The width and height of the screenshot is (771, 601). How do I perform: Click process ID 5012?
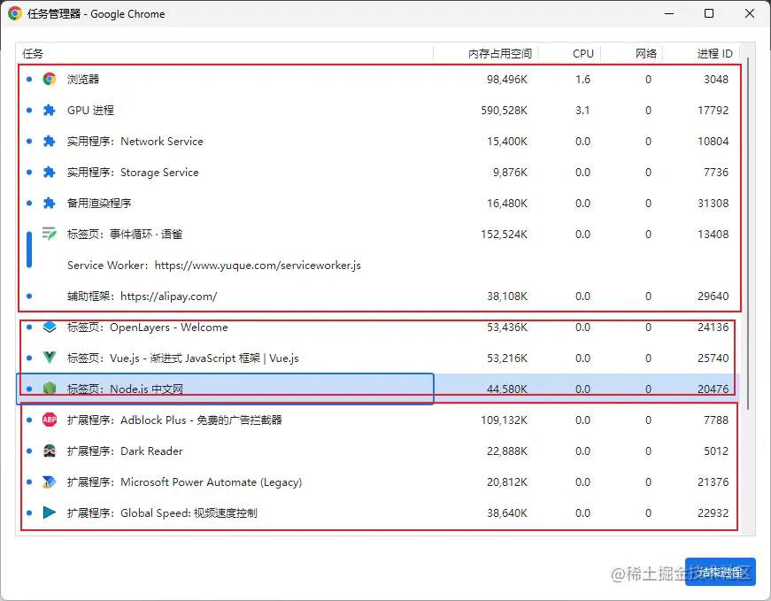[x=716, y=451]
